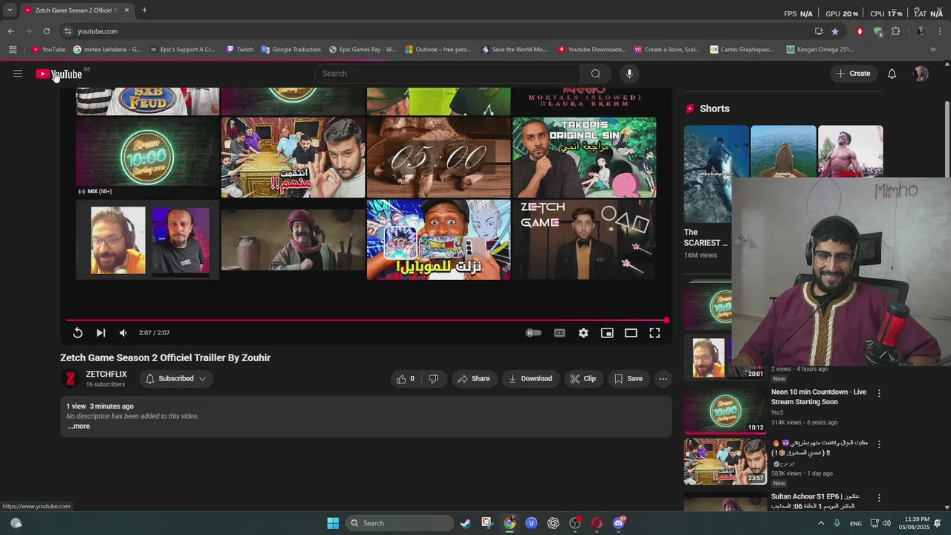Click the search magnifier button
This screenshot has height=535, width=951.
pos(595,74)
